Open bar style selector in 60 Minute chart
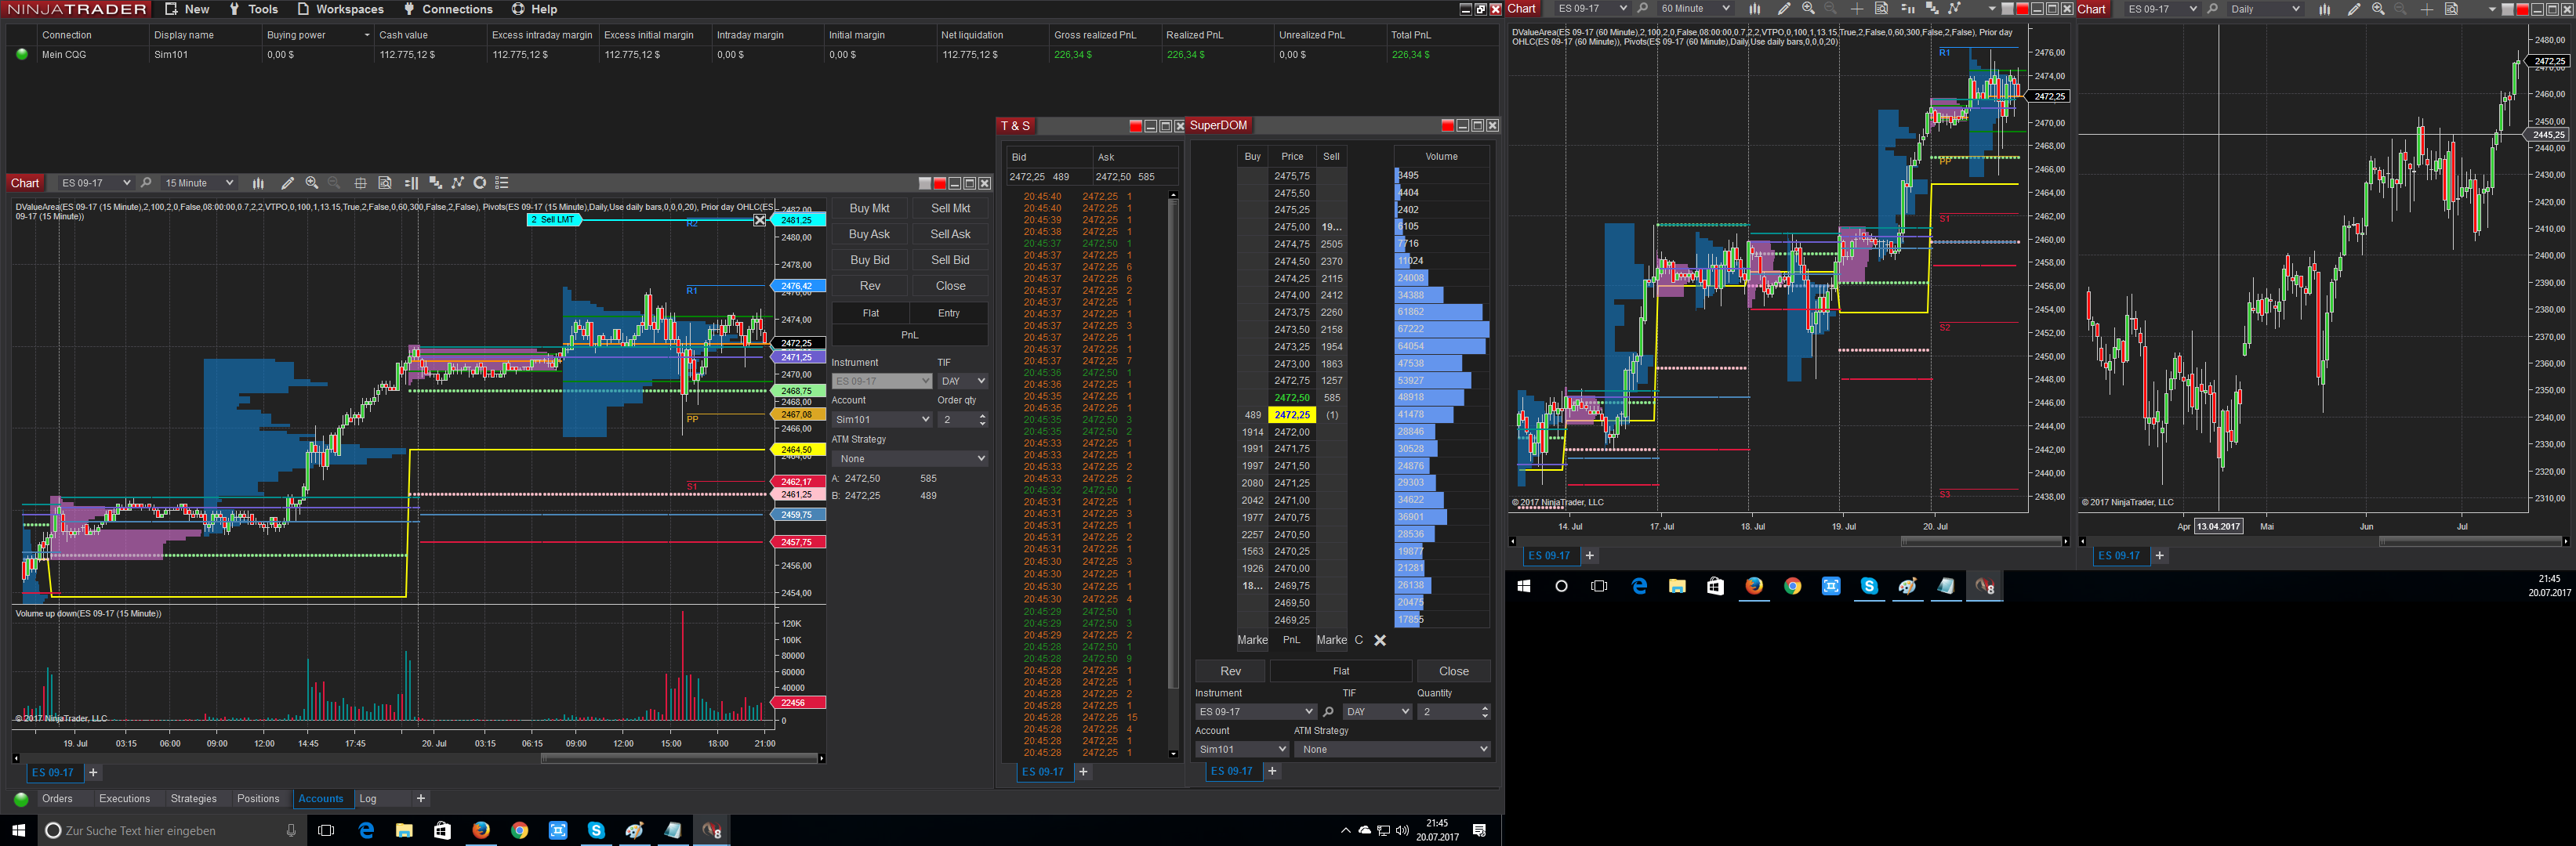Screen dimensions: 2576x846 [x=1754, y=9]
